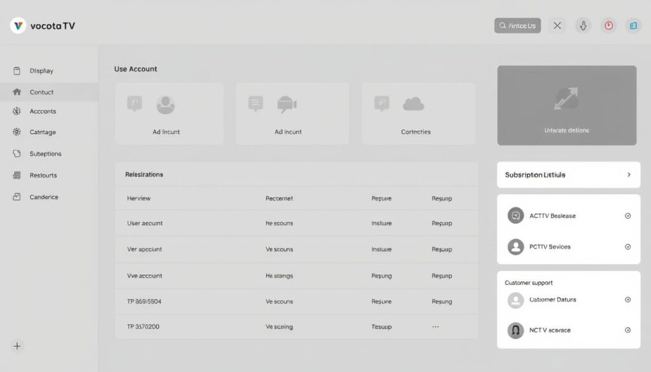The width and height of the screenshot is (651, 372).
Task: Open the first Ad Incunt card
Action: (169, 114)
